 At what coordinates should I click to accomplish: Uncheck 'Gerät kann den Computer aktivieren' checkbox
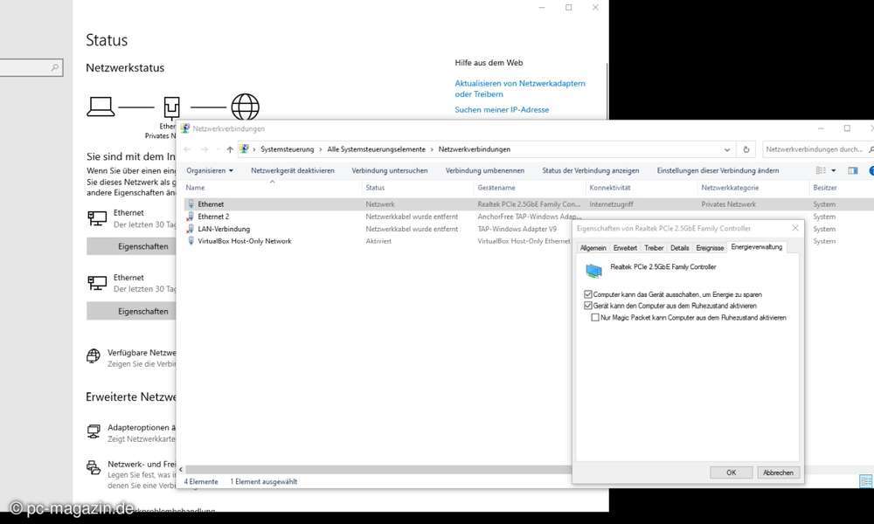tap(587, 307)
